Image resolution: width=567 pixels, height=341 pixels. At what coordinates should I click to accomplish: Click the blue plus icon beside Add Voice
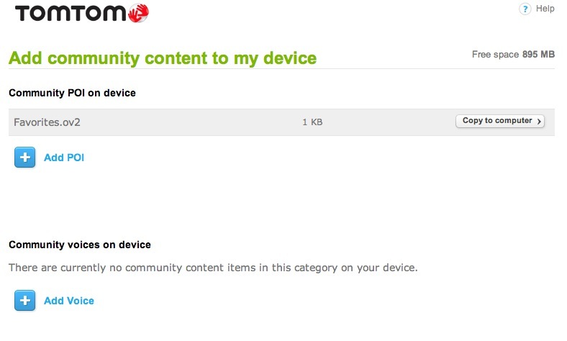tap(25, 301)
